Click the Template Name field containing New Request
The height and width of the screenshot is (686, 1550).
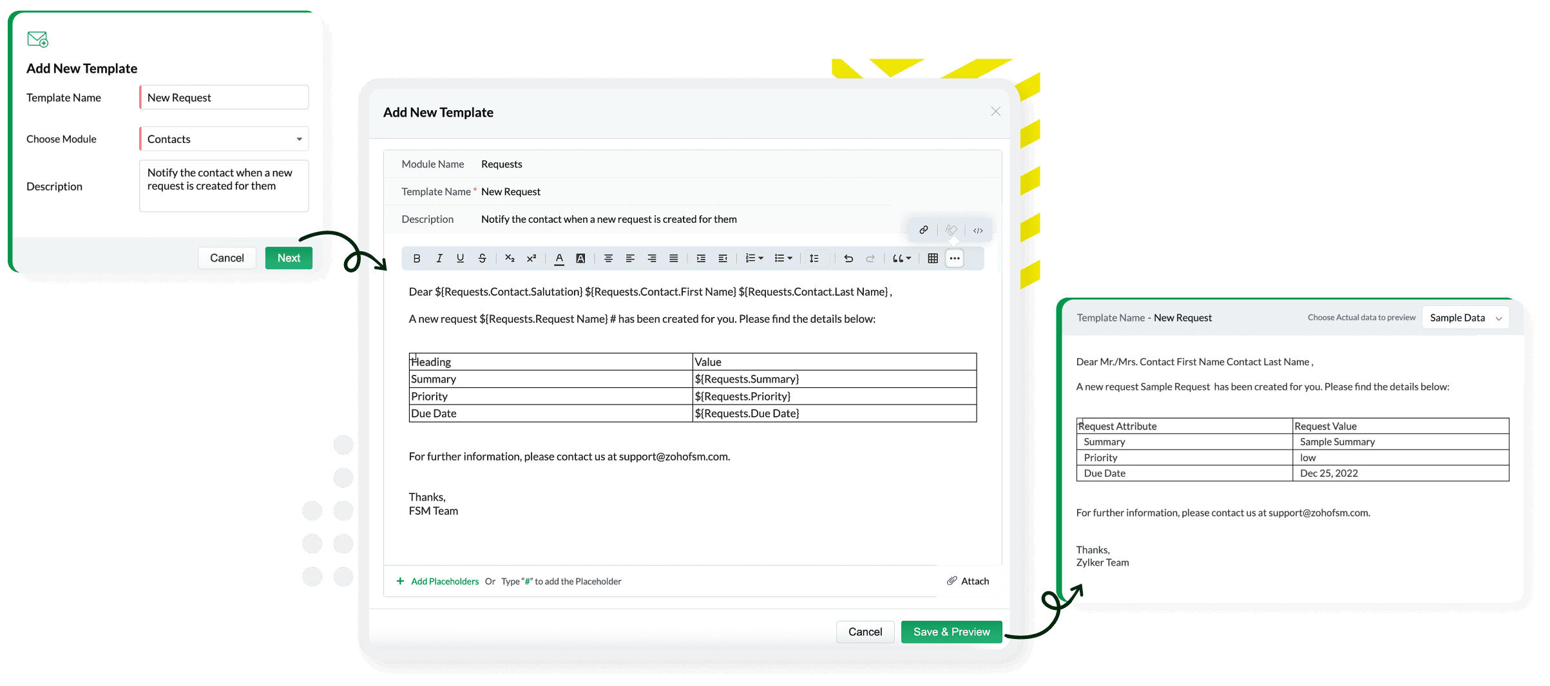pos(224,97)
